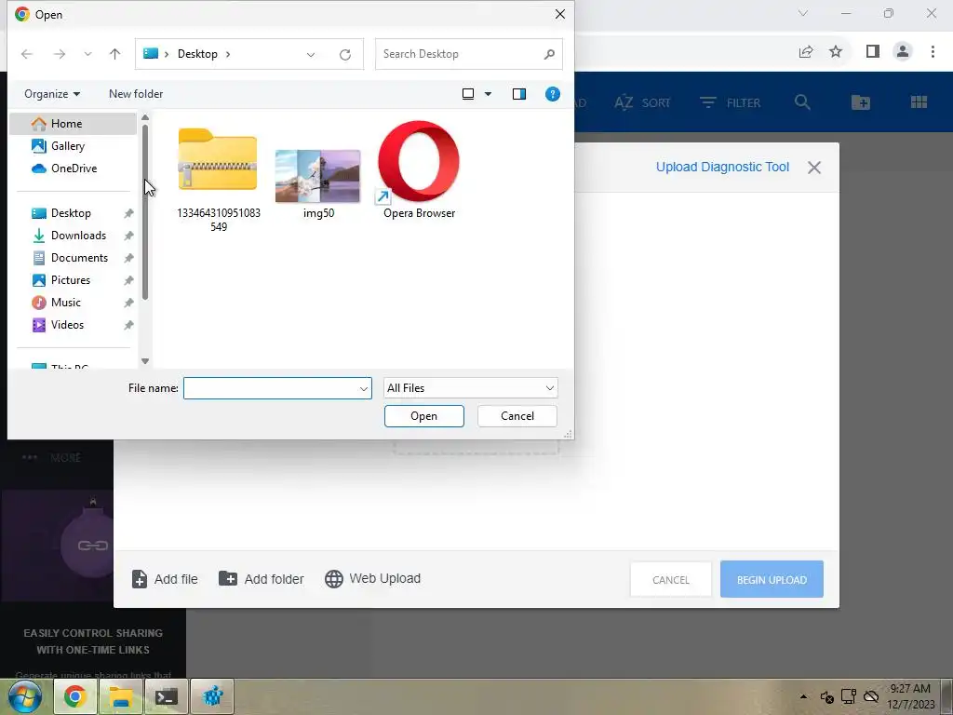Screen dimensions: 953x715
Task: Select Home in navigation pane
Action: tap(73, 124)
